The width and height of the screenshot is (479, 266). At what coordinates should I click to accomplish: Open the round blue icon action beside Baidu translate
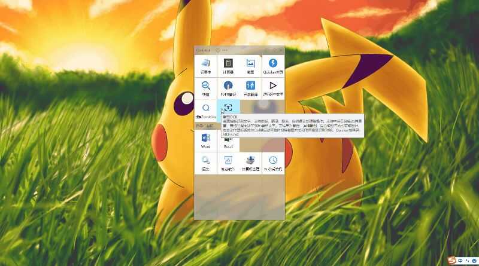228,88
